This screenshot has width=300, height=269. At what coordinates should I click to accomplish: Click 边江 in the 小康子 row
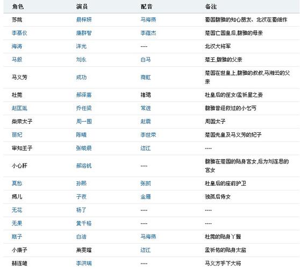click(x=146, y=250)
